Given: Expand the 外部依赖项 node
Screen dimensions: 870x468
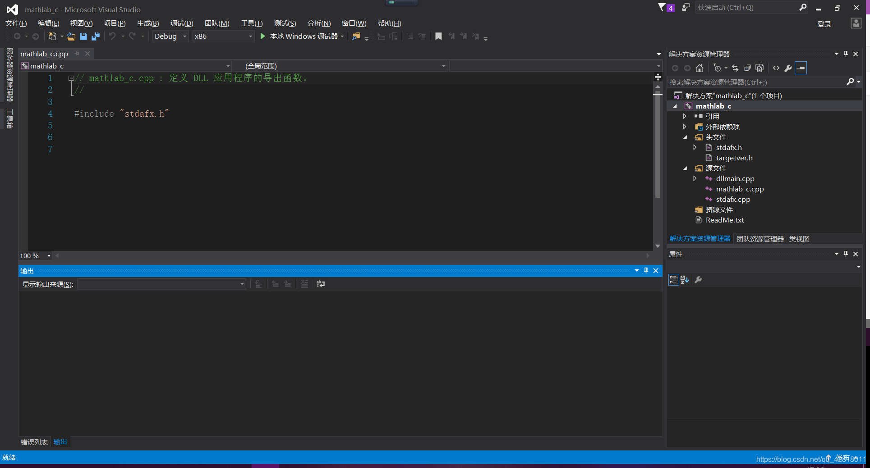Looking at the screenshot, I should [685, 127].
